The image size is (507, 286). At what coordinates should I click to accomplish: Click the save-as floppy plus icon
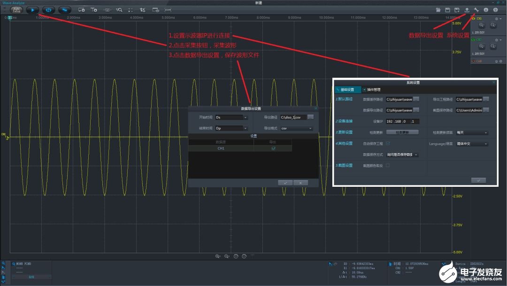pos(457,10)
